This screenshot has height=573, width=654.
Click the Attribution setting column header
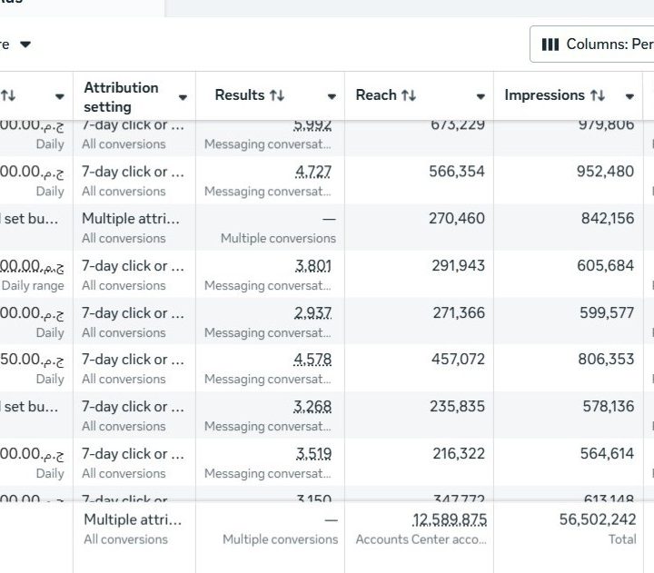point(121,96)
